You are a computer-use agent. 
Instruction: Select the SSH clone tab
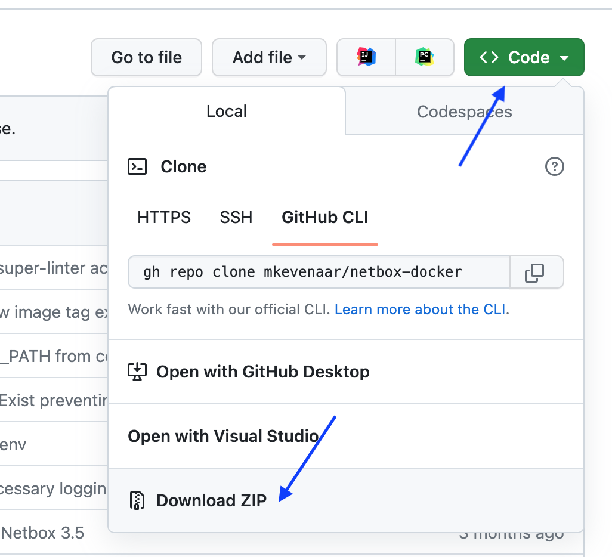pyautogui.click(x=236, y=217)
